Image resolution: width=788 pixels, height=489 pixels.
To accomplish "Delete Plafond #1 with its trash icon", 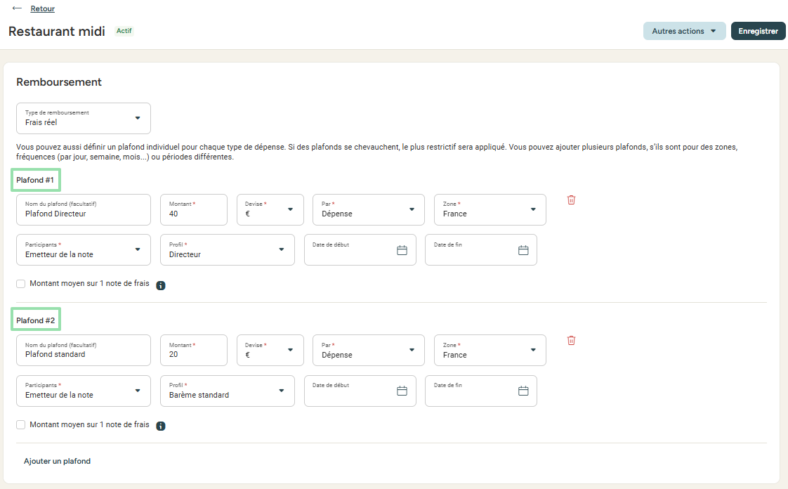I will pos(572,200).
